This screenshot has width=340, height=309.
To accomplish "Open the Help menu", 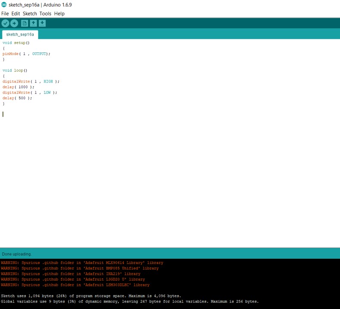I will tap(59, 14).
